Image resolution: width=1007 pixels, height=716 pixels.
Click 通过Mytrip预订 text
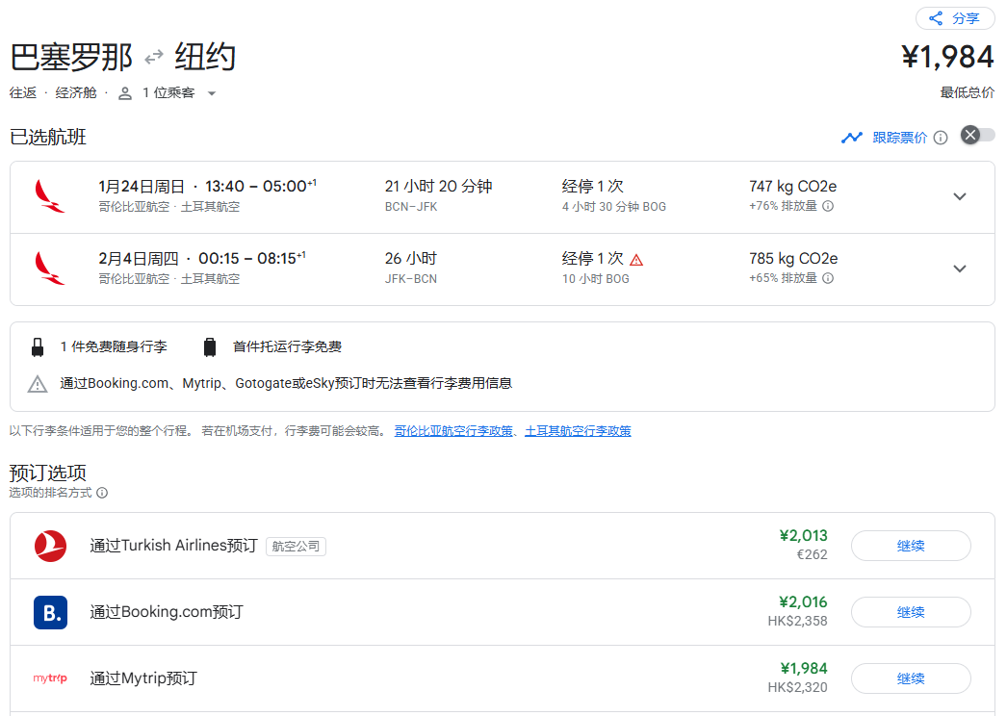click(143, 678)
